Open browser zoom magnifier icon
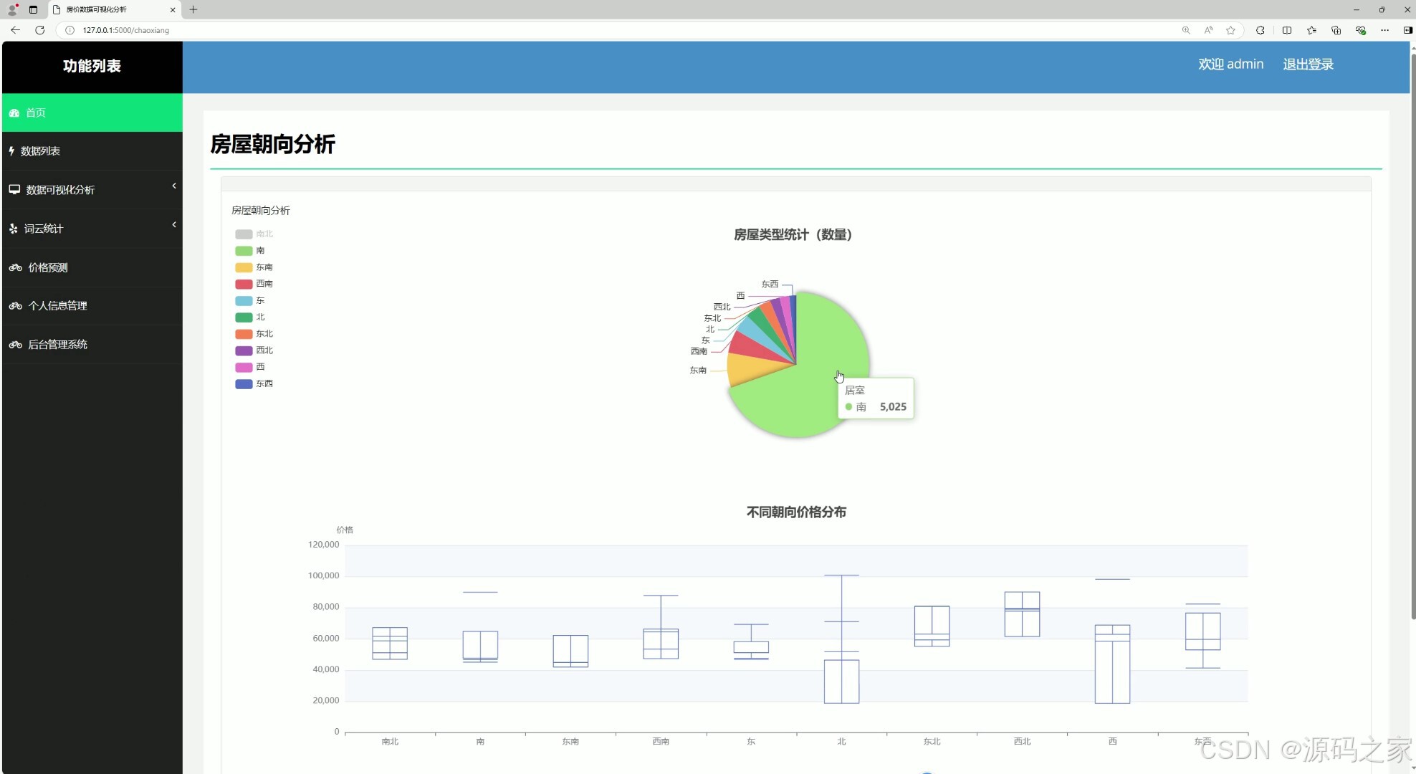Image resolution: width=1416 pixels, height=774 pixels. tap(1186, 30)
